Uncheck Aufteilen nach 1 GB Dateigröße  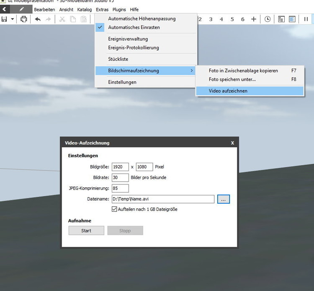(x=114, y=209)
